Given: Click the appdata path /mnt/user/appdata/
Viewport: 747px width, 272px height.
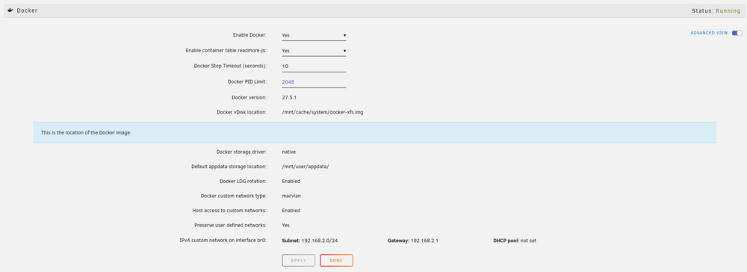Looking at the screenshot, I should coord(306,167).
